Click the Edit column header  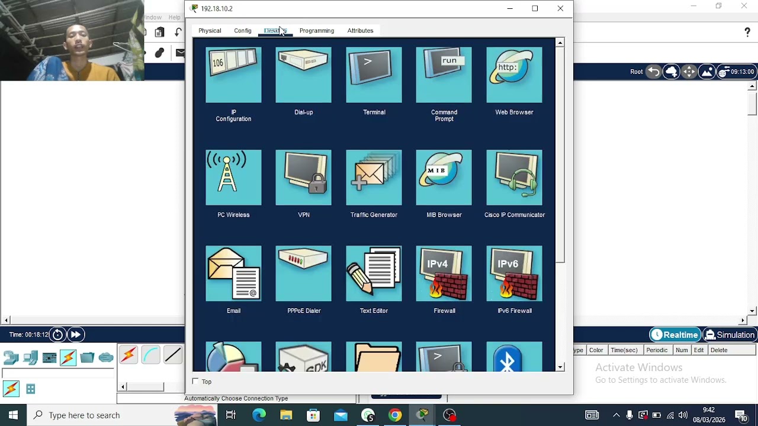point(699,350)
